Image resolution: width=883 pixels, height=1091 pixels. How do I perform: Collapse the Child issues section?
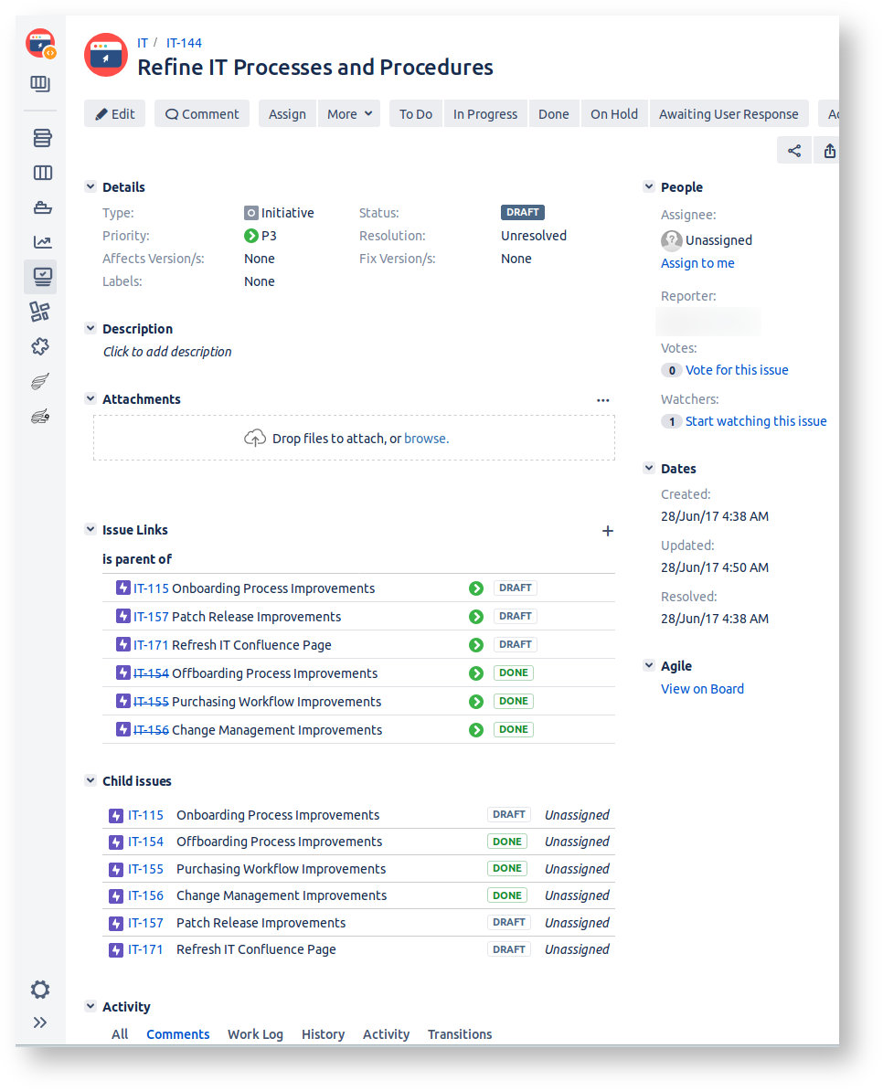[90, 781]
